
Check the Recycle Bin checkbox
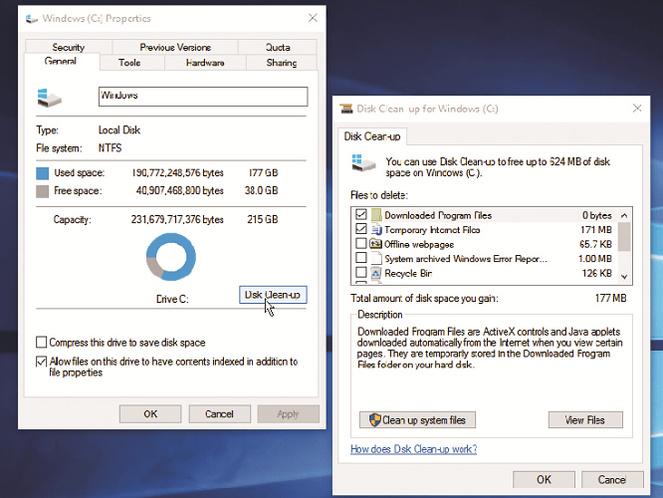pos(361,272)
